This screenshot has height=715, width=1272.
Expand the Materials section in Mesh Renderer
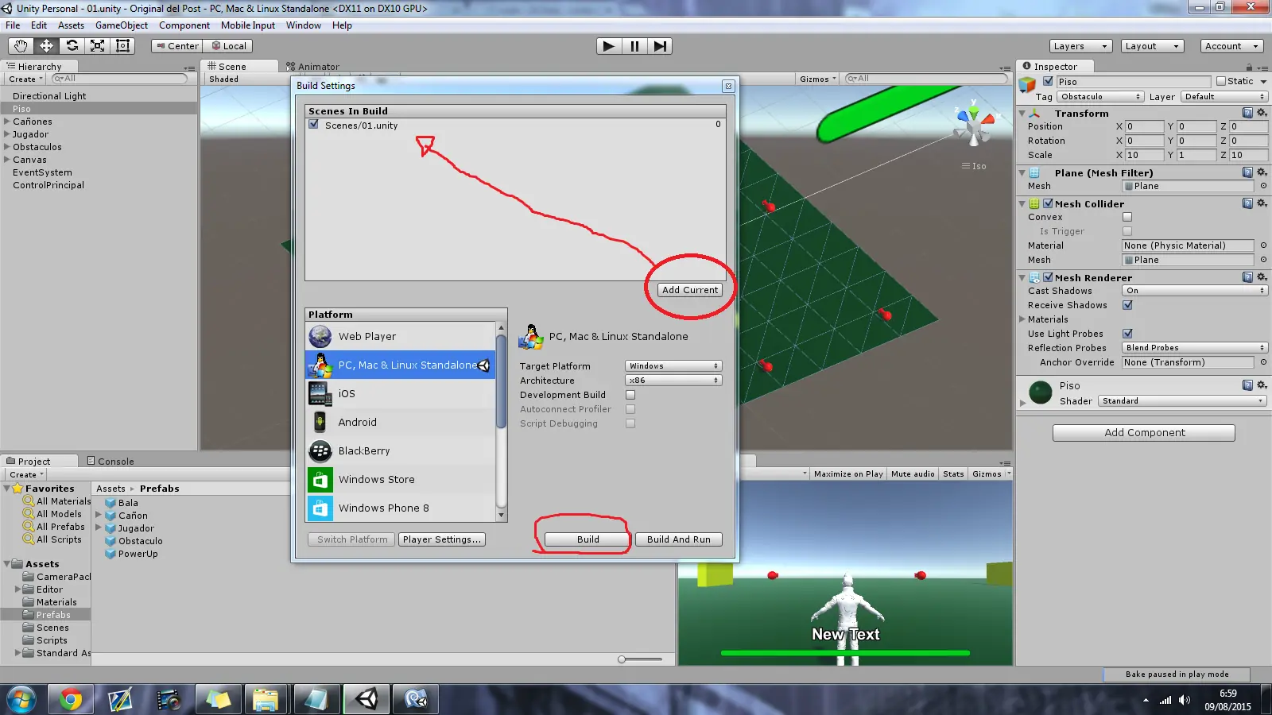pyautogui.click(x=1022, y=319)
